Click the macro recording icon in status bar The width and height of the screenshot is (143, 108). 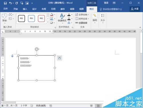[x=51, y=106]
